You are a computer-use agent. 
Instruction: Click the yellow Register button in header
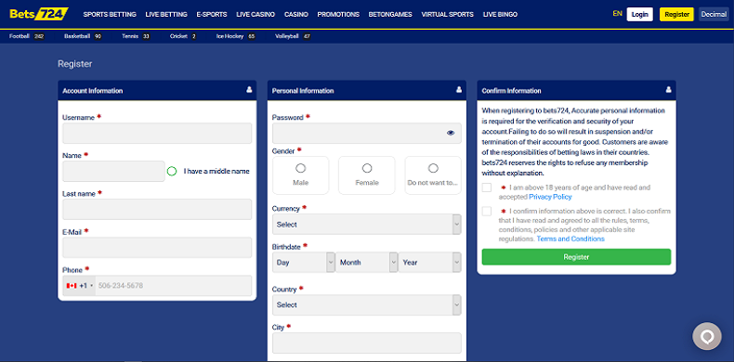point(677,15)
